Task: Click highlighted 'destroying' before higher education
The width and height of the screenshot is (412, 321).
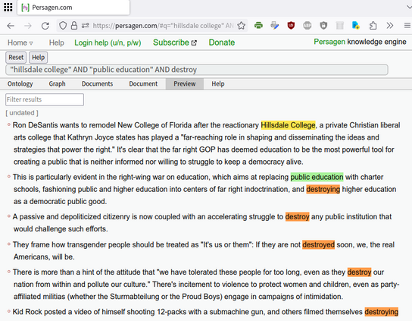Action: [x=323, y=189]
